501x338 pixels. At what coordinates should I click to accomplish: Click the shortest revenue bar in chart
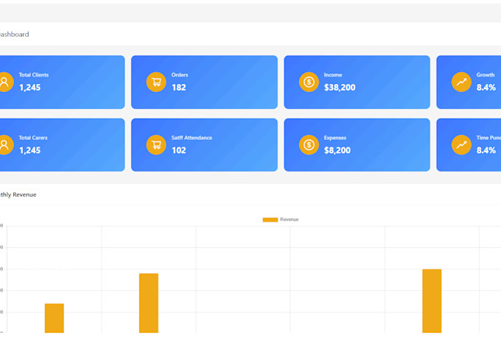point(55,318)
